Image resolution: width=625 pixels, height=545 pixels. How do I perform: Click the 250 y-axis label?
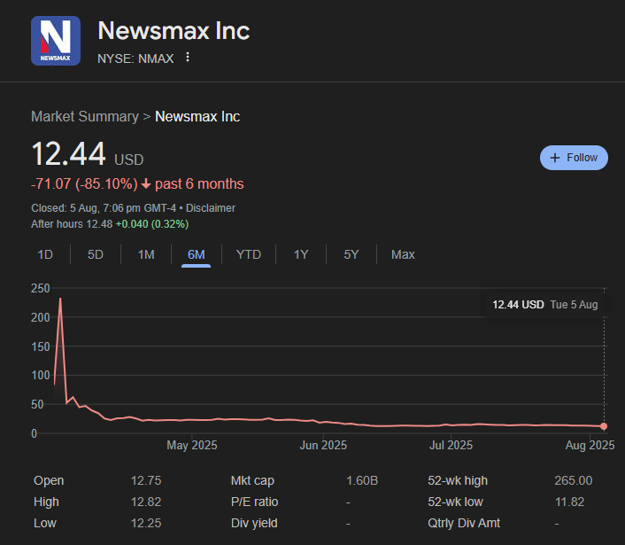[40, 288]
